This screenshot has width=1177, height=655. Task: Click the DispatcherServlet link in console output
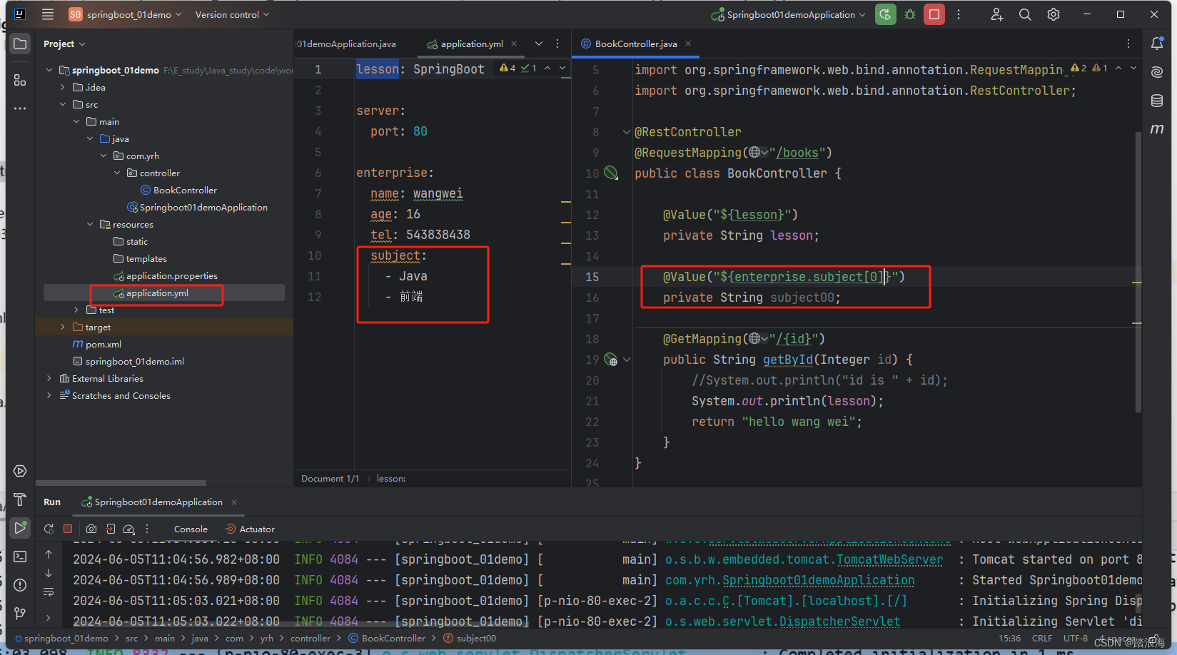tap(839, 621)
